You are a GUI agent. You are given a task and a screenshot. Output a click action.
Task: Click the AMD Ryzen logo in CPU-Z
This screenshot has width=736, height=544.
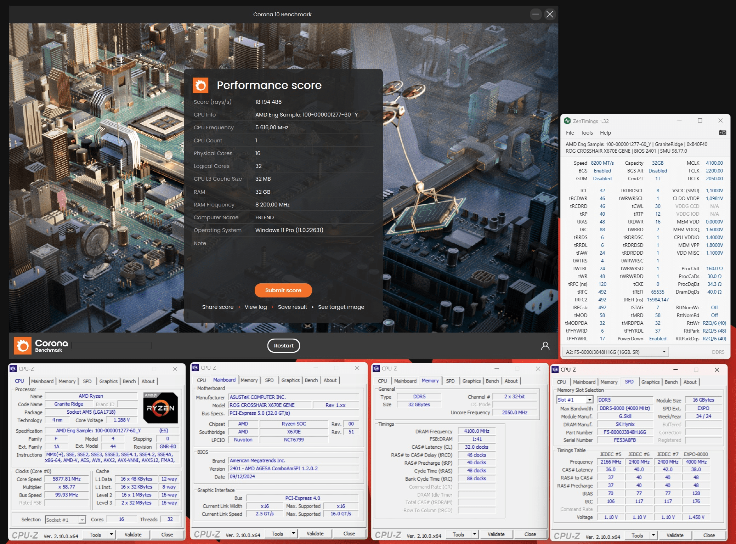click(160, 408)
